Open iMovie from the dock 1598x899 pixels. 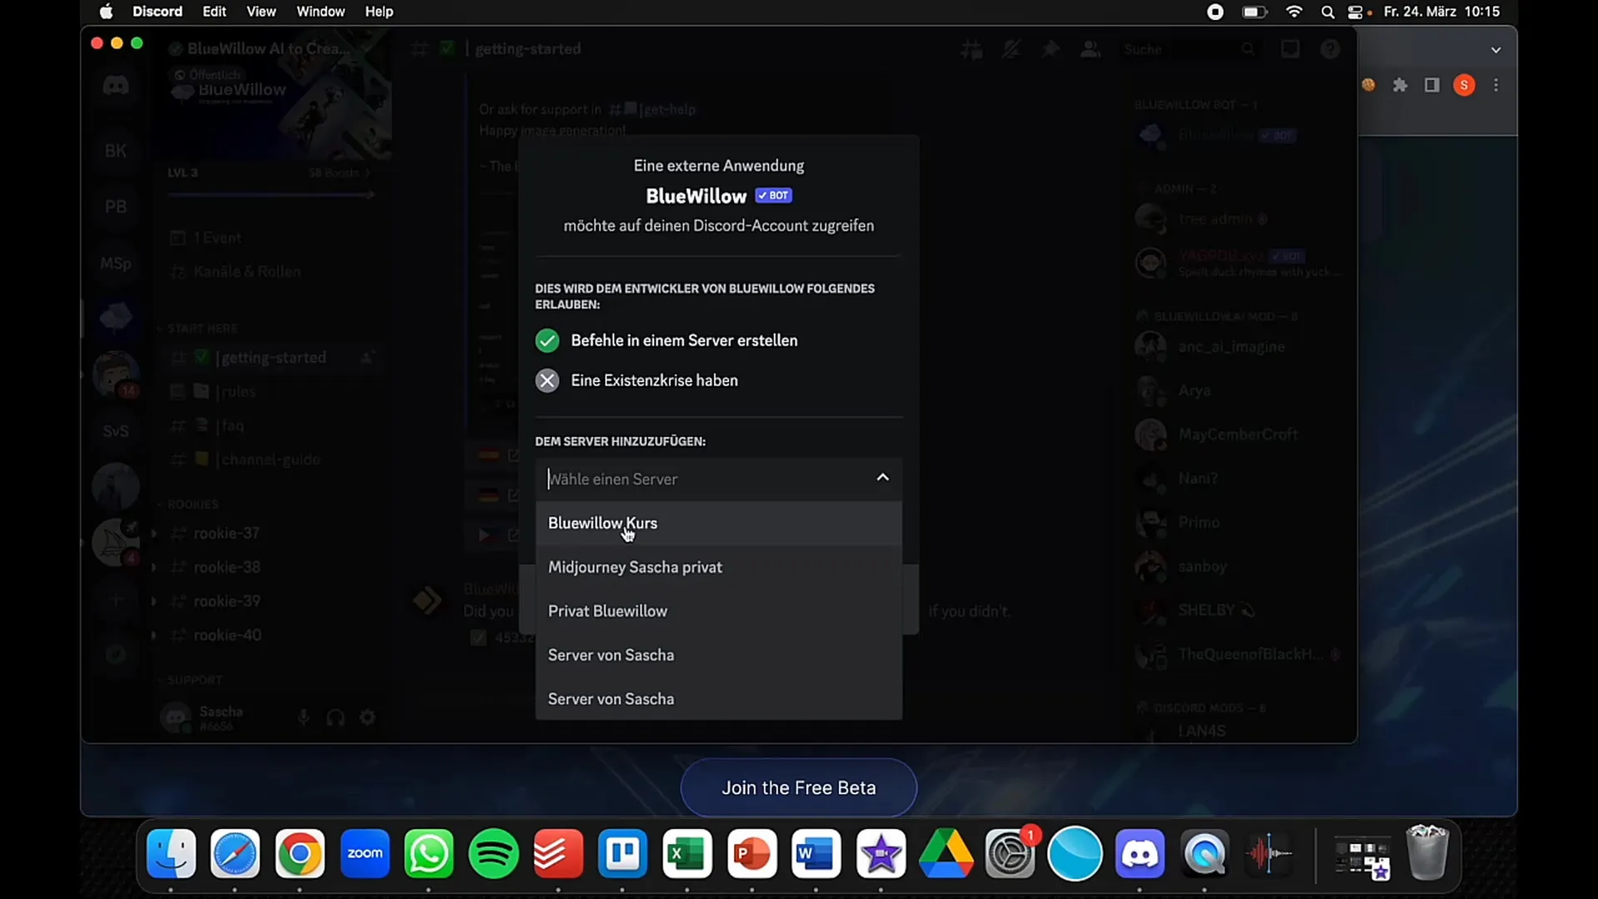(x=881, y=854)
